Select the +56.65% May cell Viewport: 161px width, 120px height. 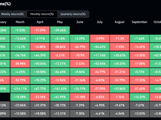(60, 72)
